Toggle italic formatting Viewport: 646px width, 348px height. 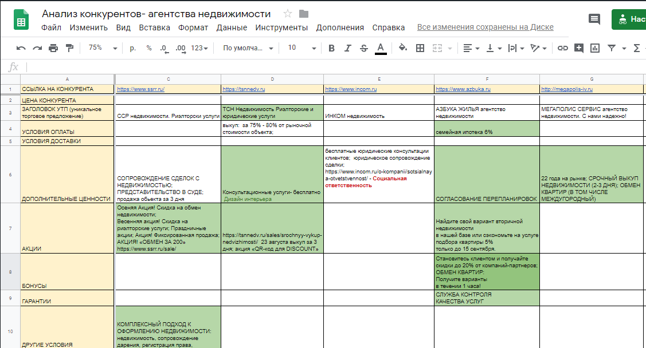[347, 48]
